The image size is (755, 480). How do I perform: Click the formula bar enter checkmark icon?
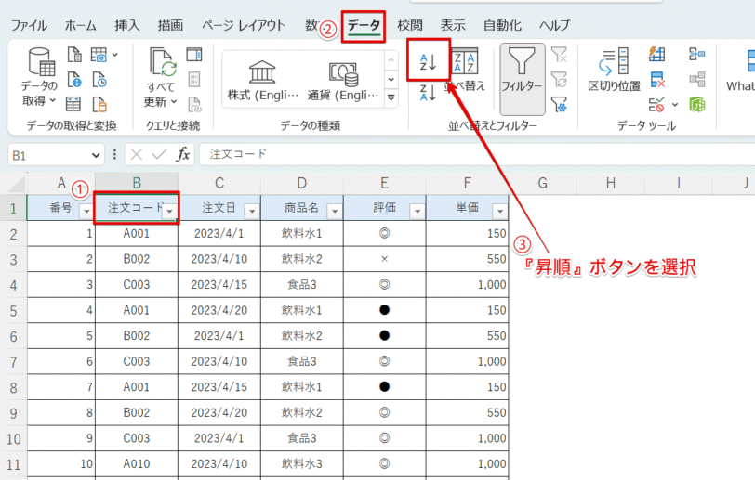tap(159, 154)
